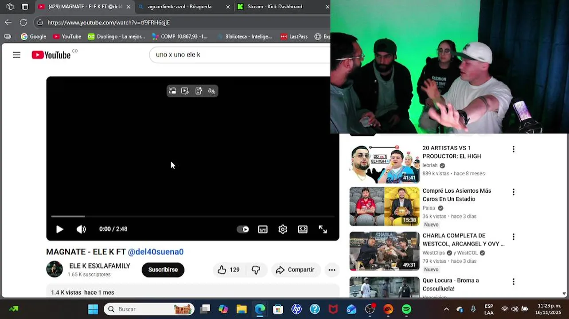Open more actions three-dot menu below video

pos(332,270)
